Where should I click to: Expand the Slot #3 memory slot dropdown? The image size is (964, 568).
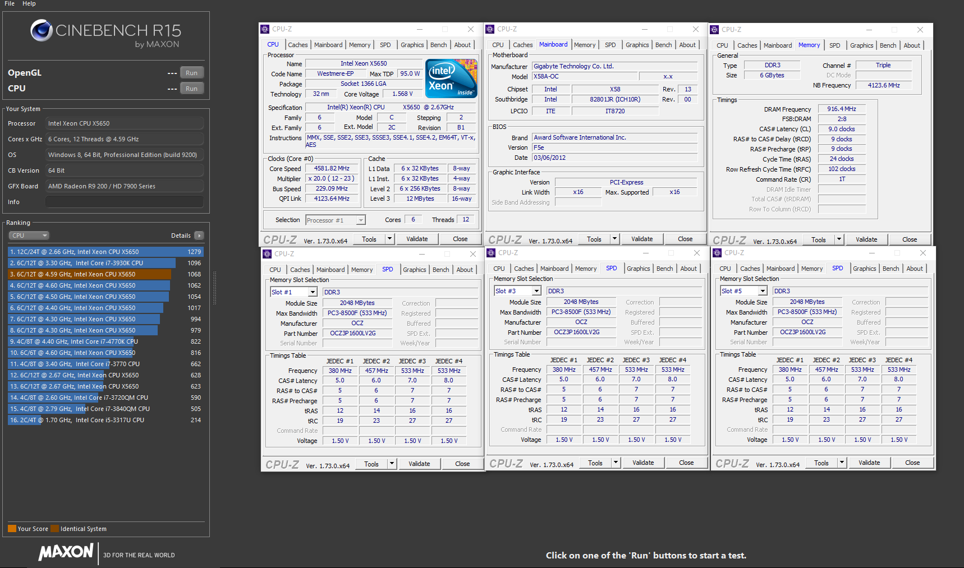point(536,291)
